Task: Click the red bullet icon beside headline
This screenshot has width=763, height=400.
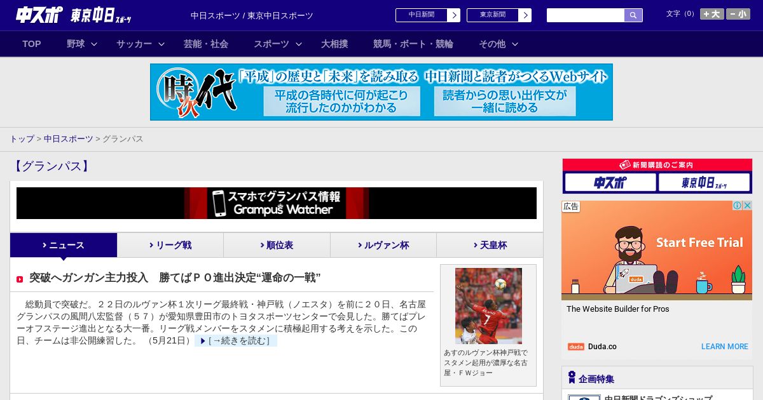Action: point(20,279)
